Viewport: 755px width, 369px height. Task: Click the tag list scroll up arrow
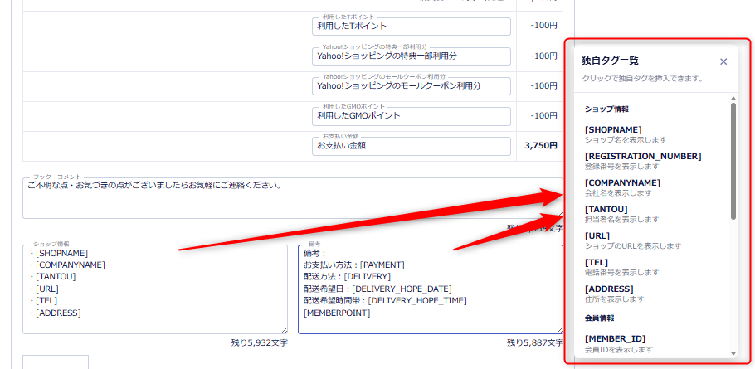pos(733,99)
